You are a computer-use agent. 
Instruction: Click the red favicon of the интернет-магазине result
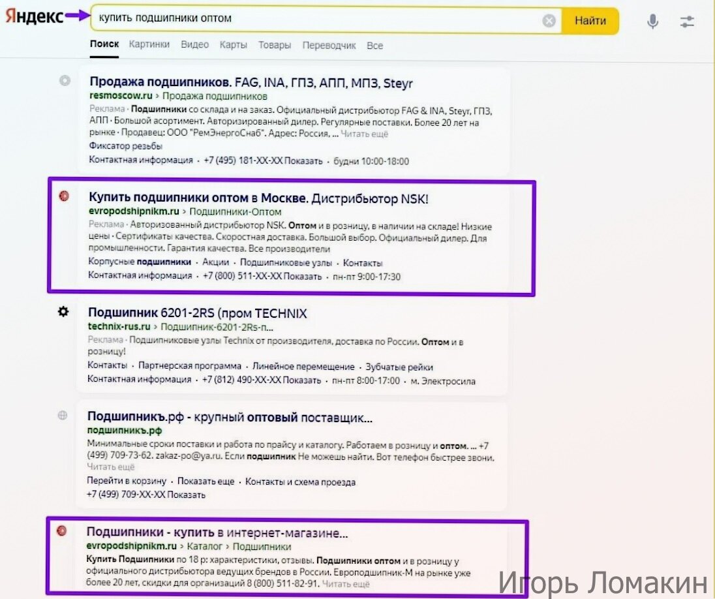tap(61, 530)
